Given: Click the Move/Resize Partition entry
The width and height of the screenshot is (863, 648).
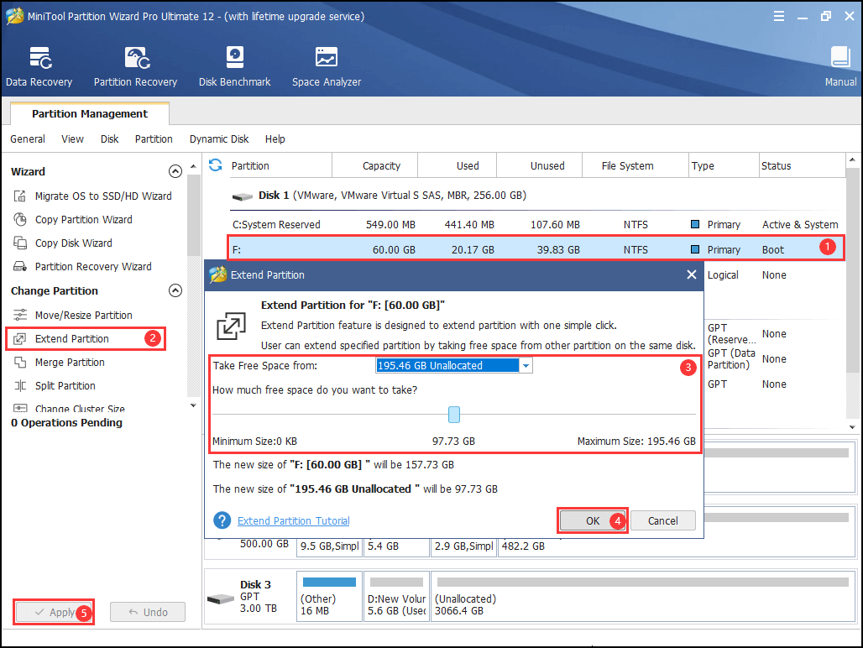Looking at the screenshot, I should pyautogui.click(x=73, y=316).
